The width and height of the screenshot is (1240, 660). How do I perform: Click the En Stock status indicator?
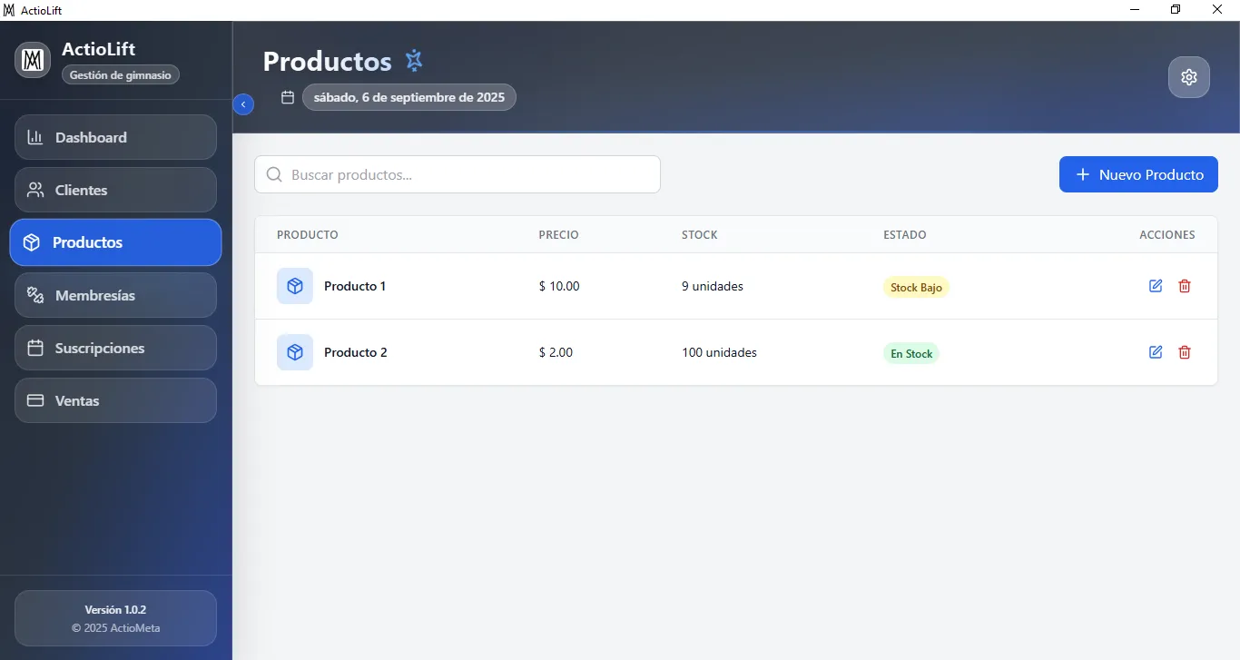coord(910,353)
